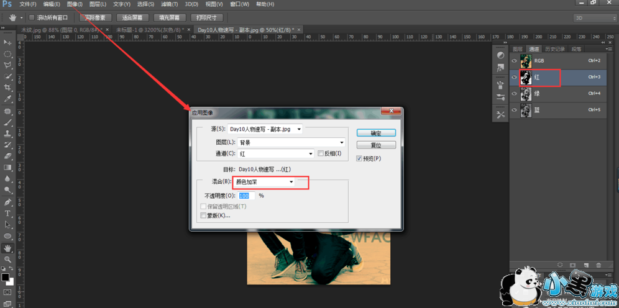Select the Healing Brush tool
The width and height of the screenshot is (619, 308).
tap(7, 112)
